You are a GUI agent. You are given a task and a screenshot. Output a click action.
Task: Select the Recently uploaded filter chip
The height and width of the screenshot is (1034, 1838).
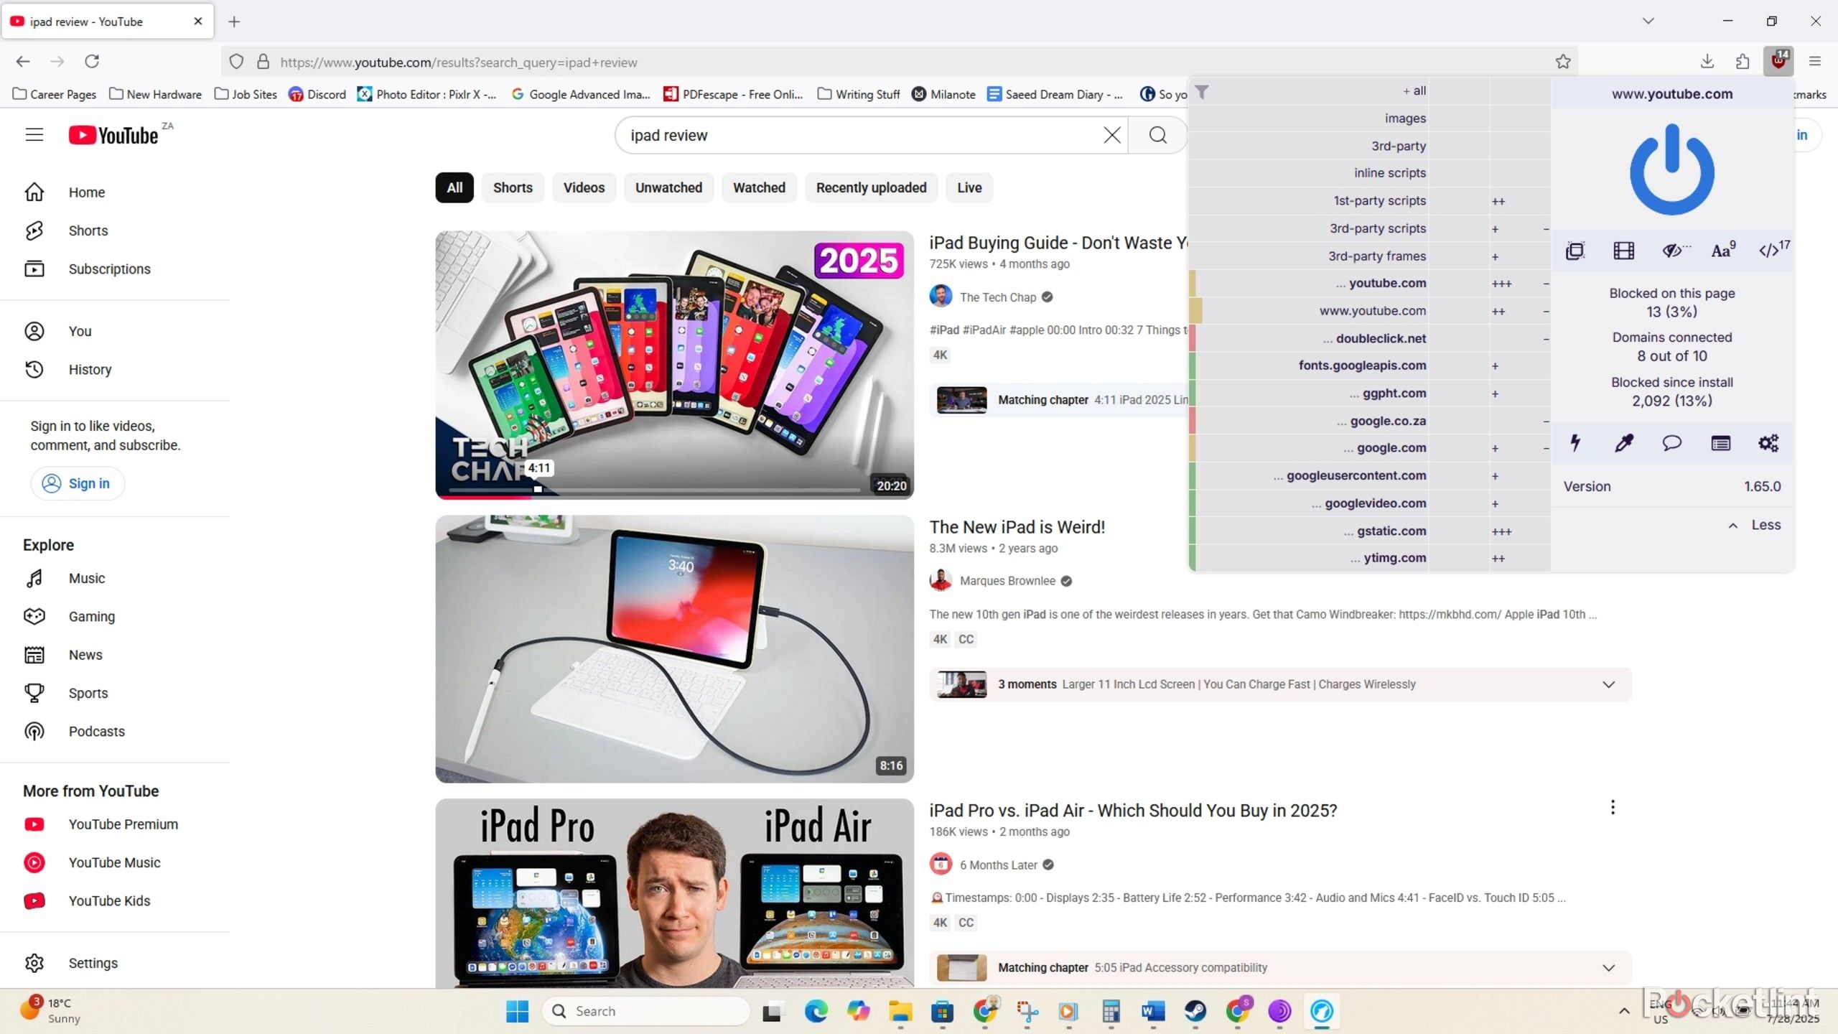coord(871,187)
